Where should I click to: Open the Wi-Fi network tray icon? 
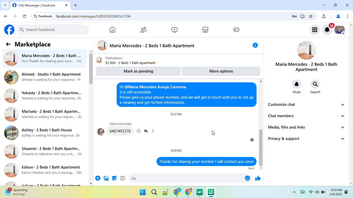[x=311, y=192]
